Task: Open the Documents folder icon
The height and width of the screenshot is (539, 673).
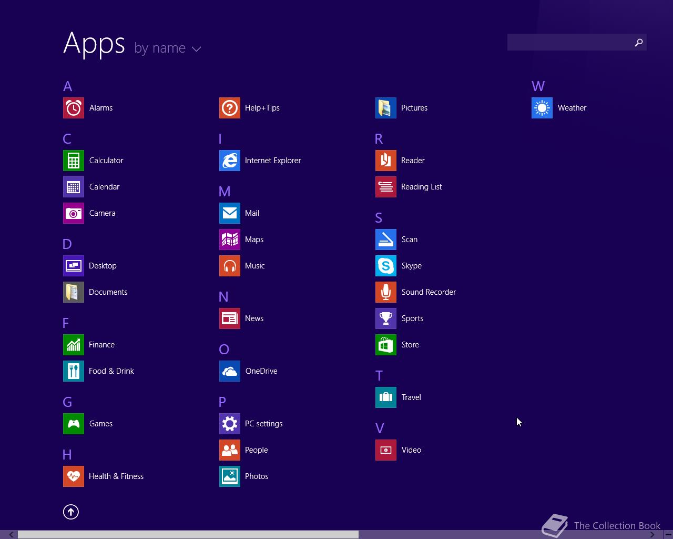Action: point(74,292)
